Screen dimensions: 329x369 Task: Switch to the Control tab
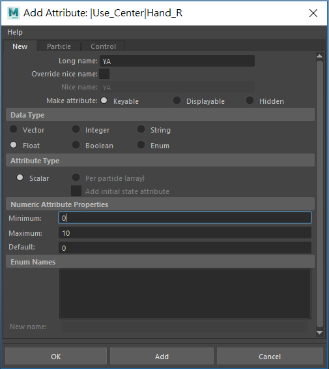103,46
